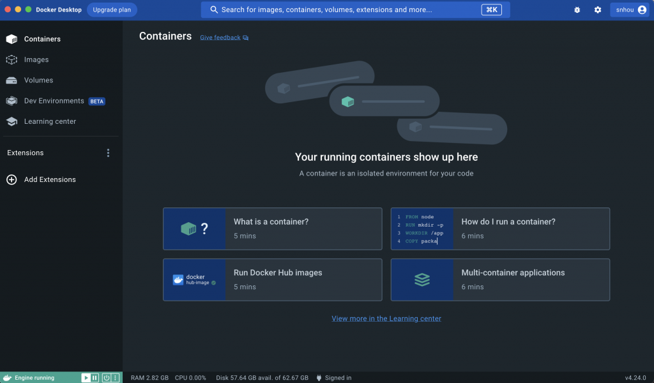Open the Volumes section icon
The image size is (654, 383).
click(11, 80)
